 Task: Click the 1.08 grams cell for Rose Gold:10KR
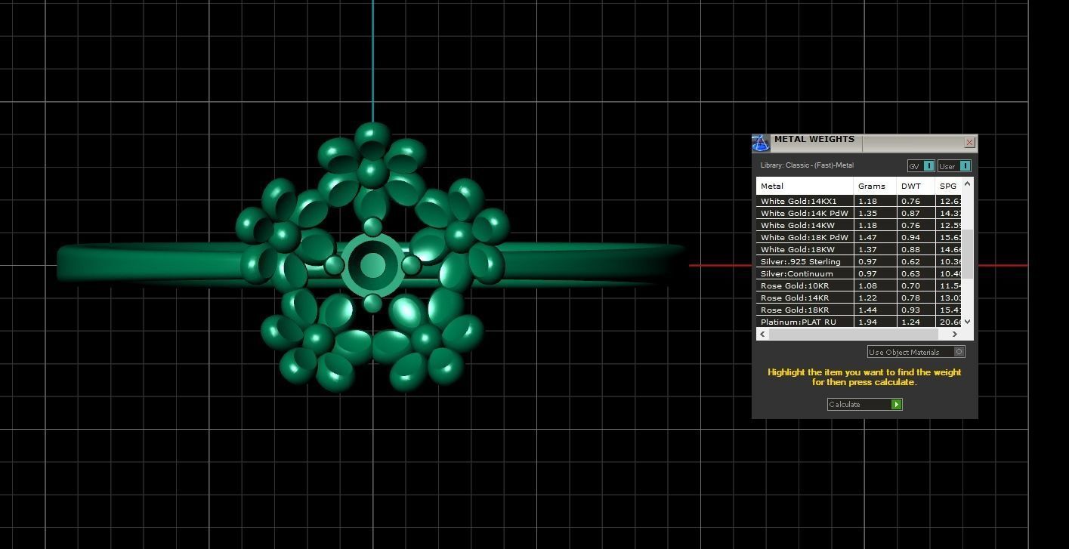coord(875,285)
